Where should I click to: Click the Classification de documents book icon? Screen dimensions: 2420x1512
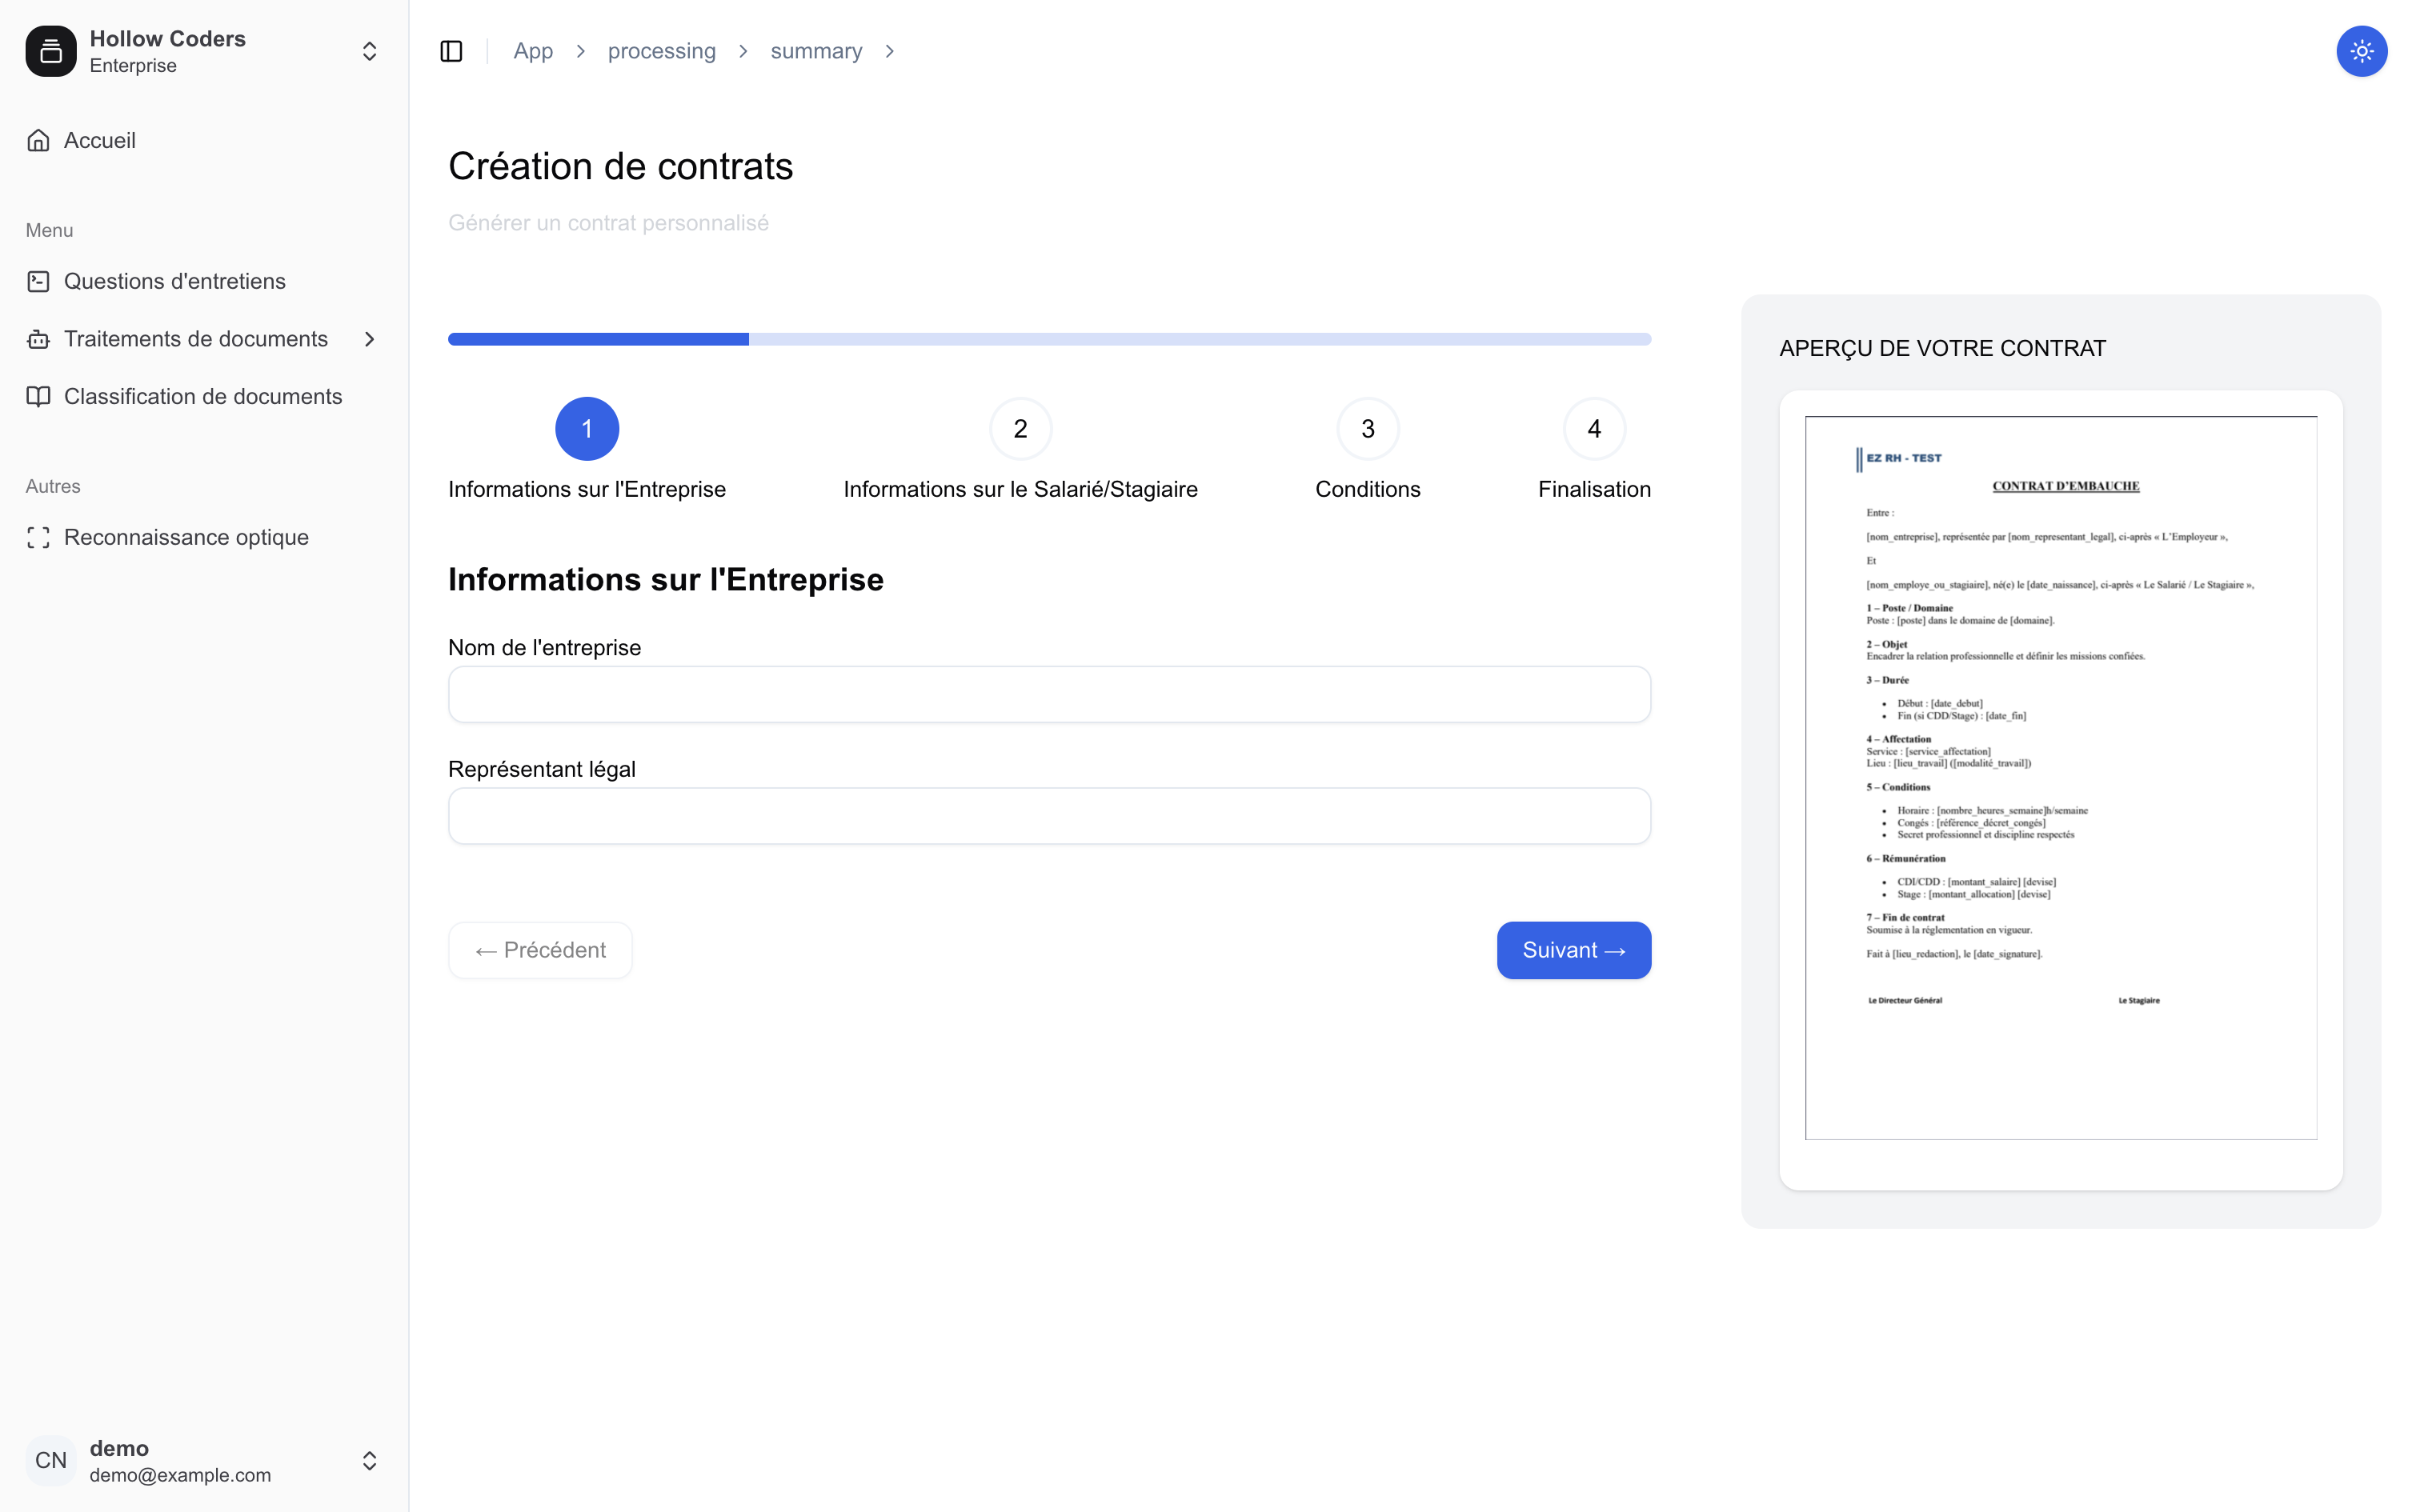tap(38, 396)
